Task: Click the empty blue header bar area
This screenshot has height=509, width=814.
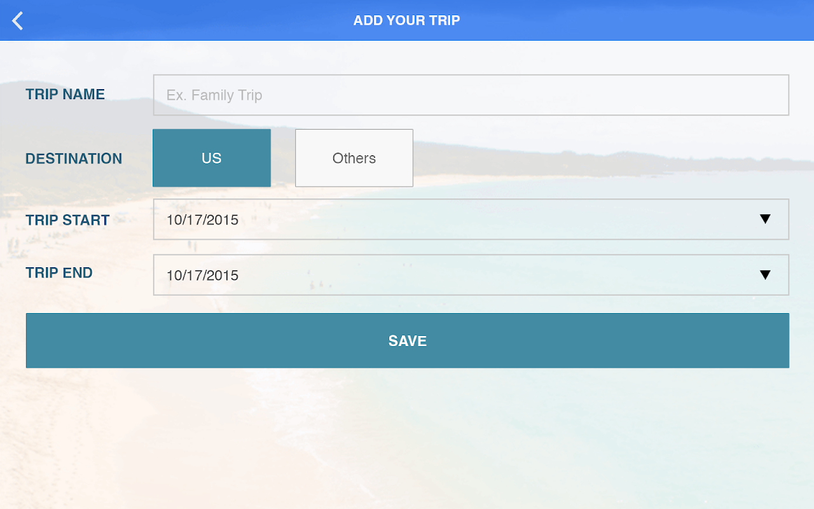Action: point(636,20)
